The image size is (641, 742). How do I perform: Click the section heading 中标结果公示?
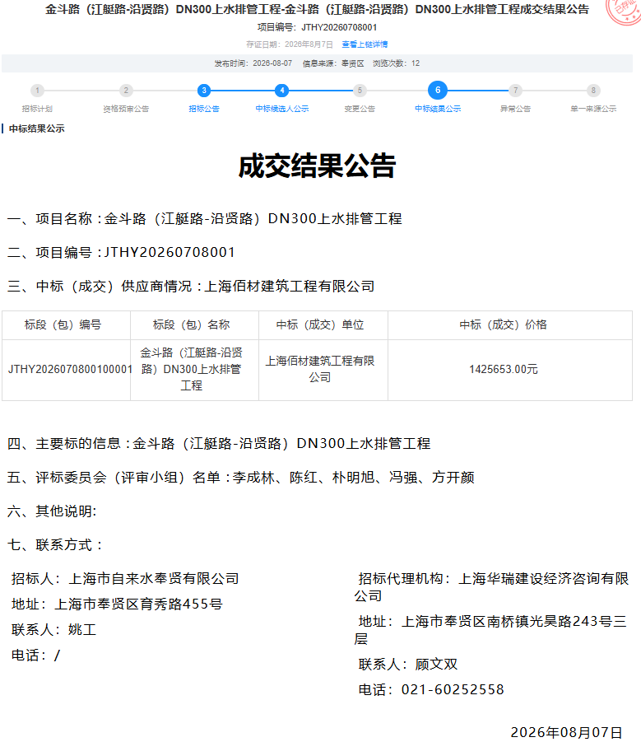point(37,128)
